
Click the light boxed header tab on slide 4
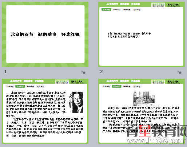(158, 81)
